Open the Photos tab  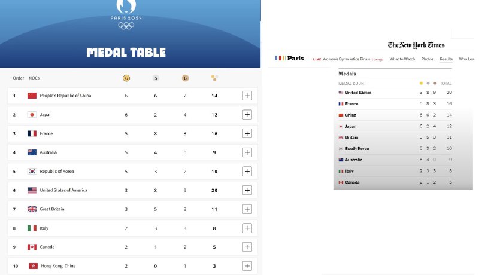pyautogui.click(x=428, y=59)
